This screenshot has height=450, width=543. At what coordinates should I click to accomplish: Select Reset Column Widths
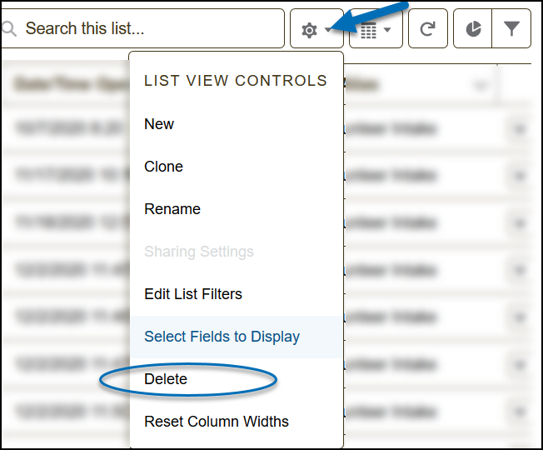tap(217, 422)
